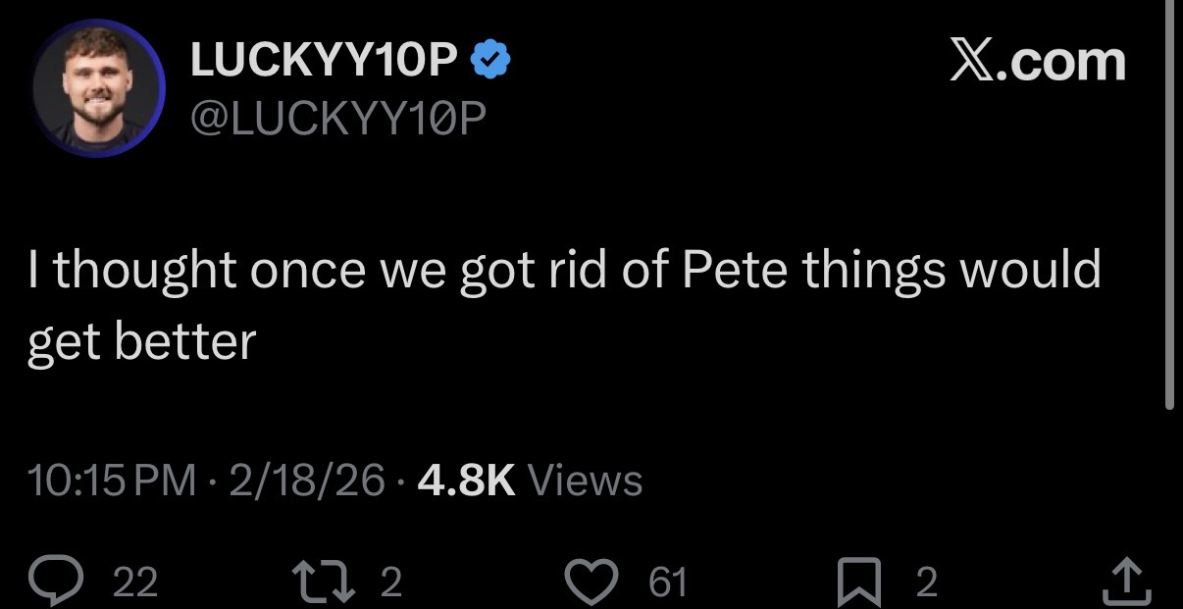Click the @LUCKYY10P handle
1183x609 pixels.
(x=338, y=120)
